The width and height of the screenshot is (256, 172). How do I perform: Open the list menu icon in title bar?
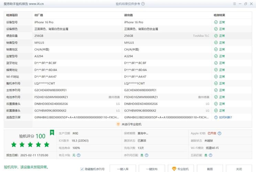pos(234,4)
